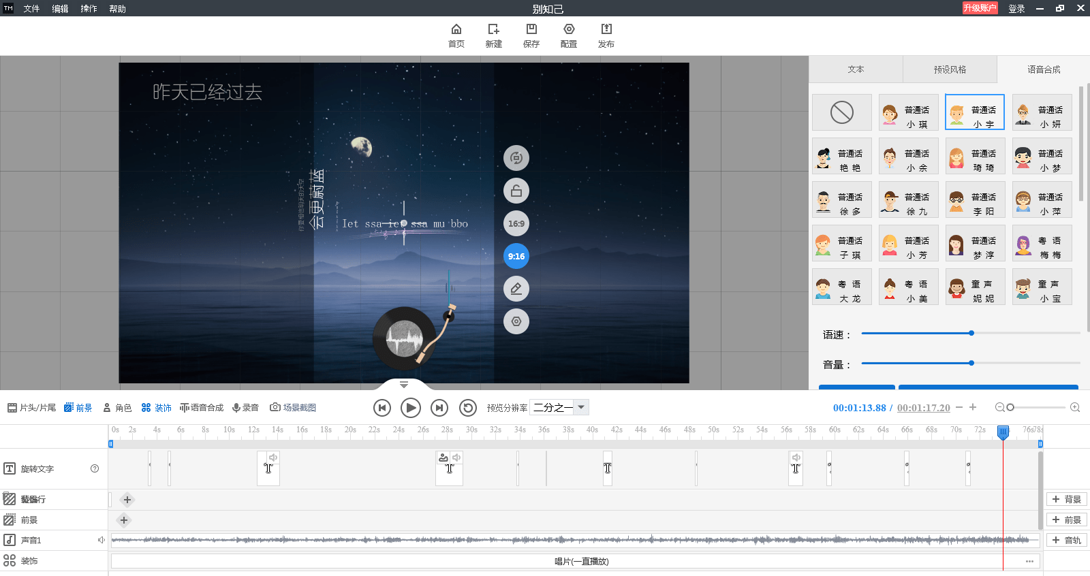The image size is (1090, 576).
Task: Click + 前景 add foreground button
Action: [1066, 519]
